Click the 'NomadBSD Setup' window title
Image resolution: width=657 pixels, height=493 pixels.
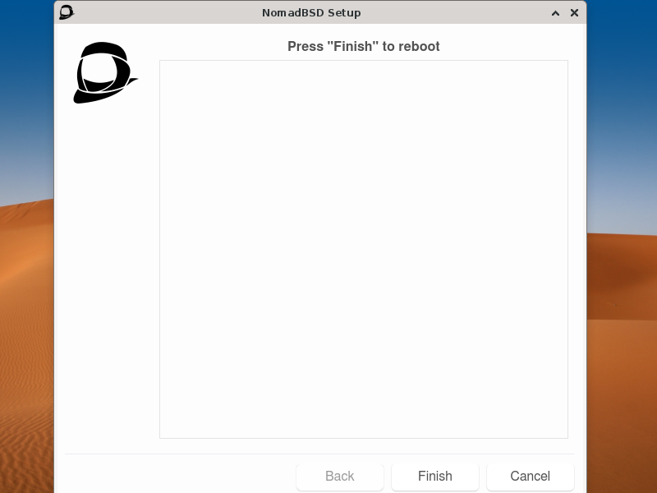click(311, 13)
